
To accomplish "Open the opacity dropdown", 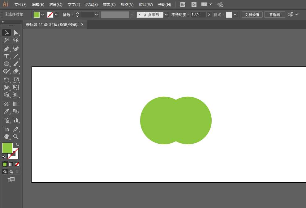I will click(x=209, y=14).
